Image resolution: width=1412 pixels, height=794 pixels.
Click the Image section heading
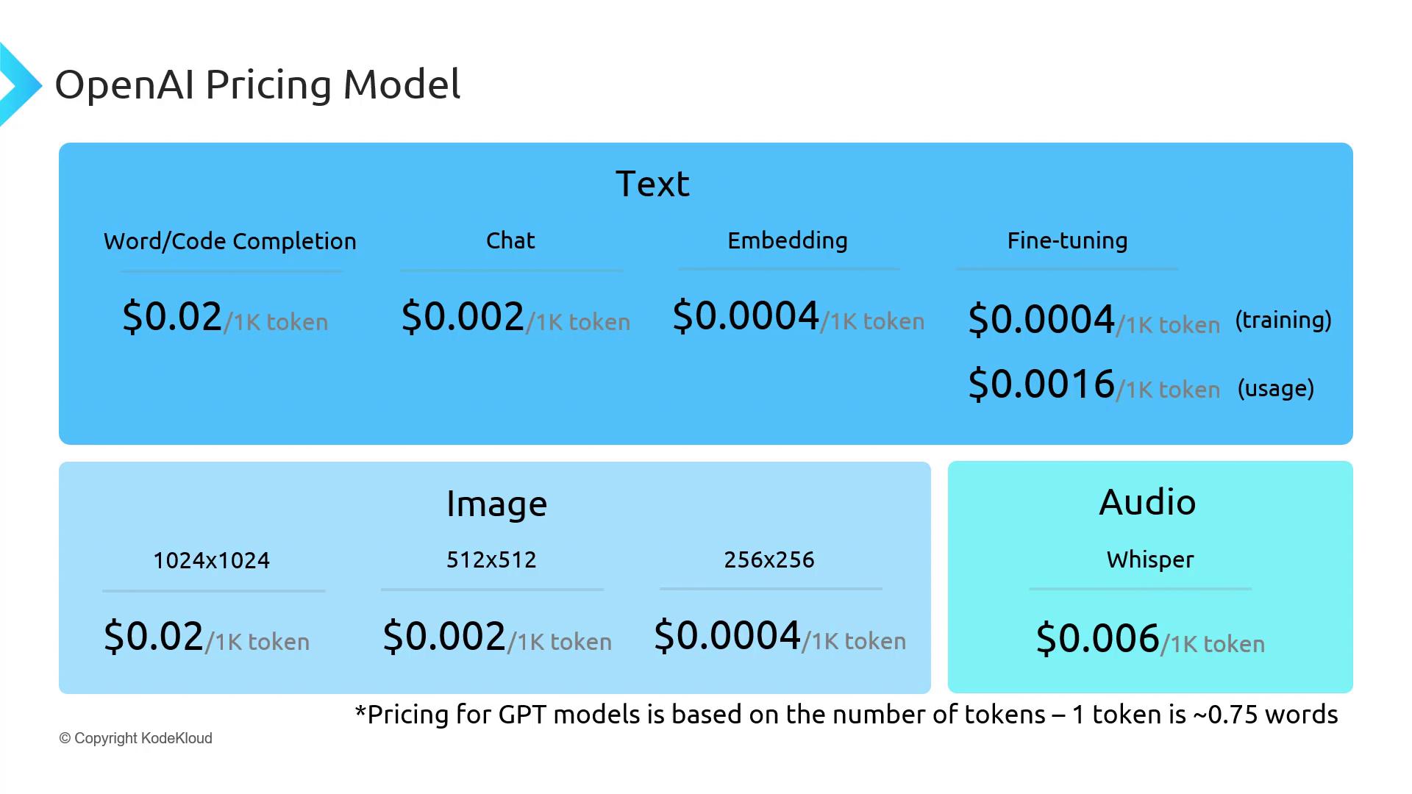[496, 504]
